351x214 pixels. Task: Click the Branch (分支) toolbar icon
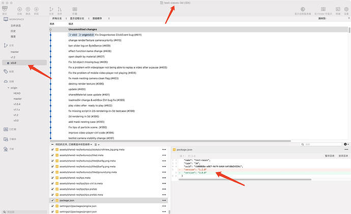tap(51, 9)
